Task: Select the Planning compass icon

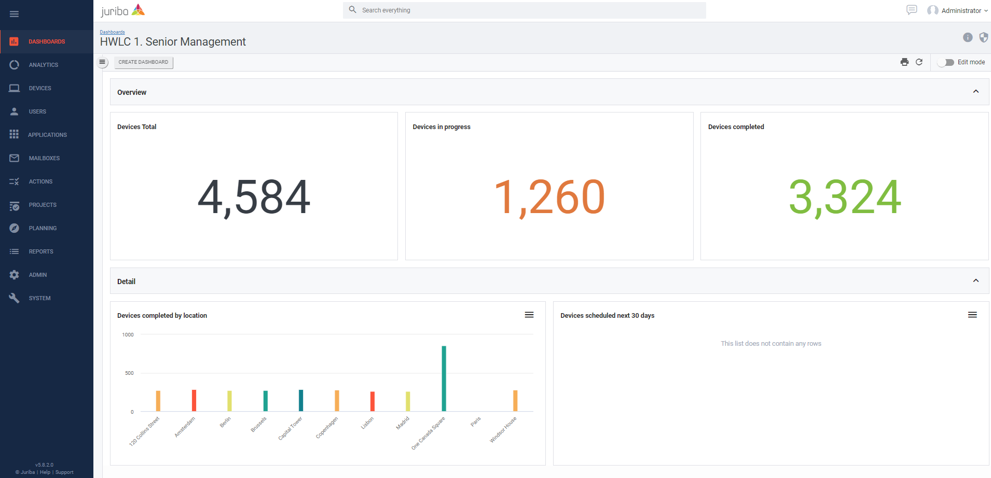Action: (x=15, y=228)
